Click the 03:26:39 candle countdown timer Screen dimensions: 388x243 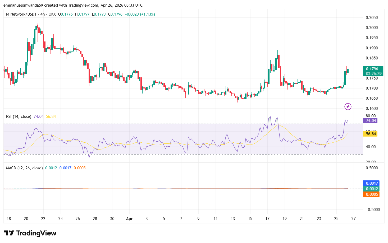pyautogui.click(x=374, y=74)
